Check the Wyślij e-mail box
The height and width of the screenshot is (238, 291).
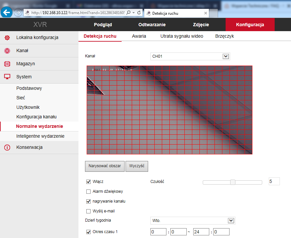pos(88,211)
